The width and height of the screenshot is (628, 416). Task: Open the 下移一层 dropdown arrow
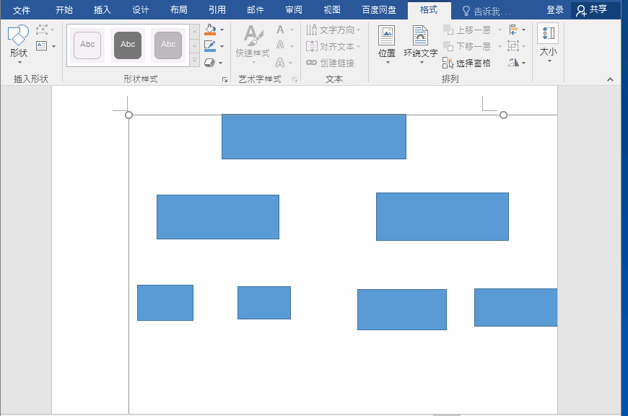pyautogui.click(x=500, y=46)
